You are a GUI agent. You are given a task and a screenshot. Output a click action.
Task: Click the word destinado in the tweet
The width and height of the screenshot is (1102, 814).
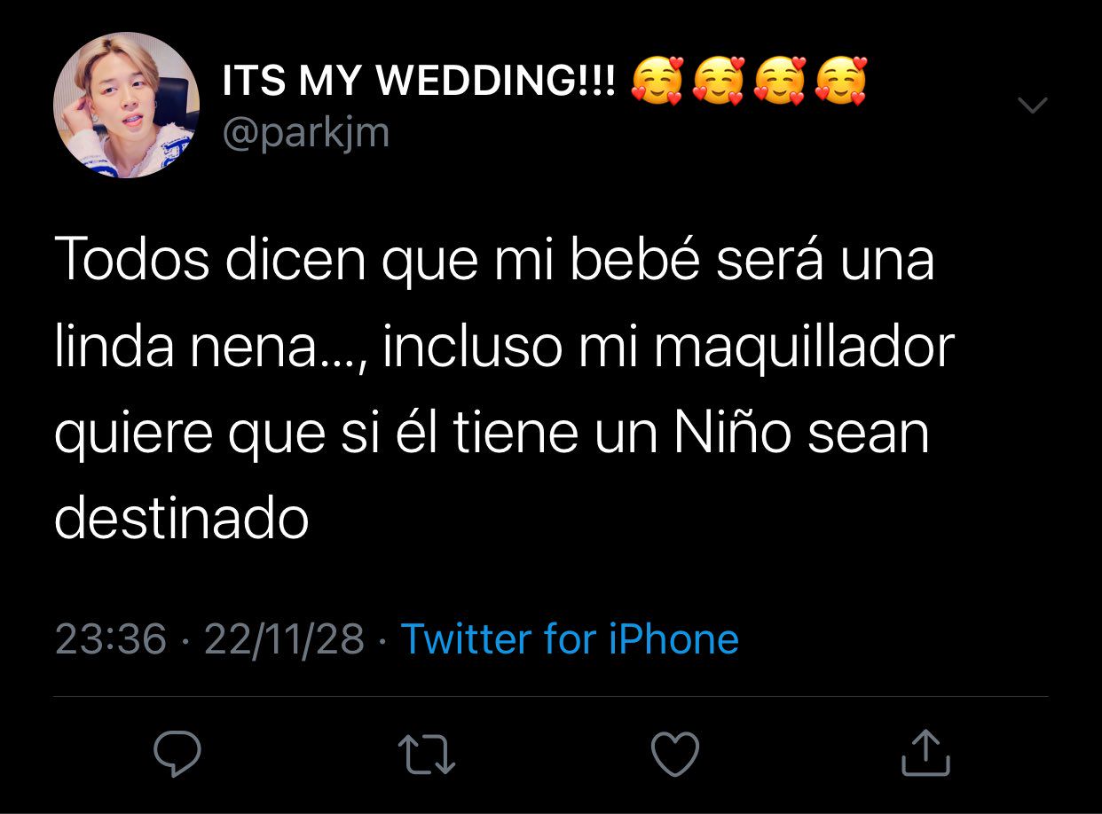[x=181, y=519]
